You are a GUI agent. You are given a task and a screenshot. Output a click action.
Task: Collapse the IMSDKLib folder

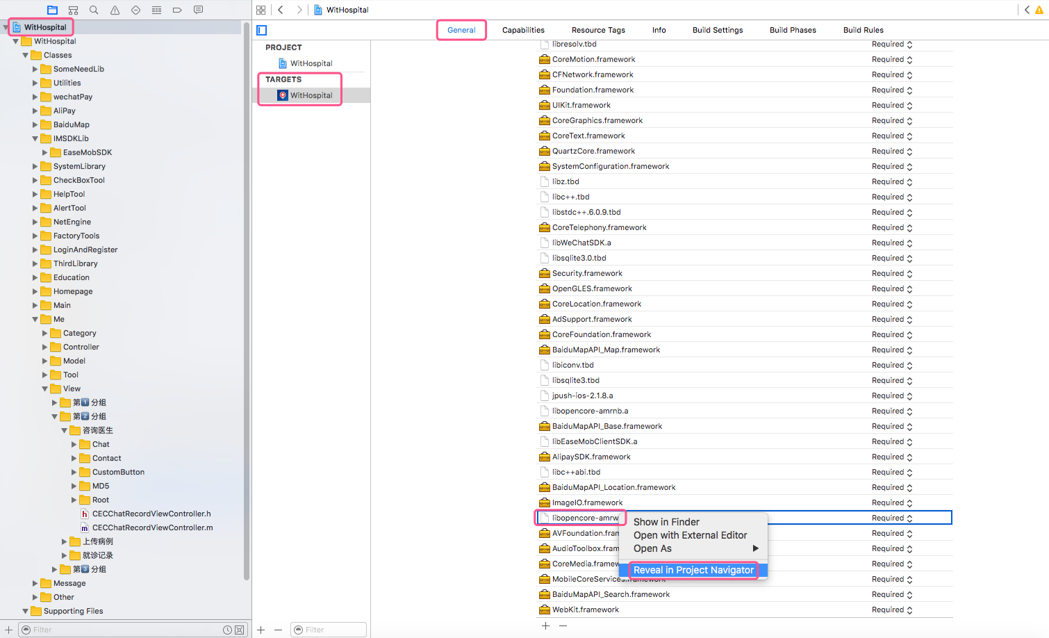tap(35, 138)
